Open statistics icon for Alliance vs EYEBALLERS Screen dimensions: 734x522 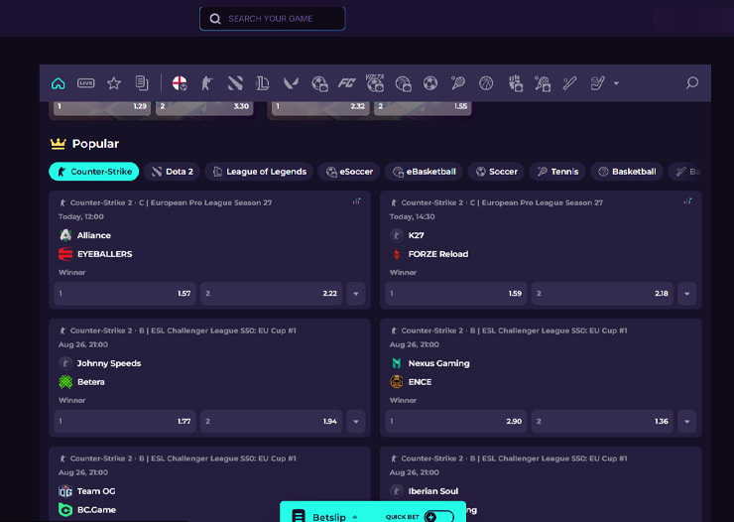(x=356, y=201)
